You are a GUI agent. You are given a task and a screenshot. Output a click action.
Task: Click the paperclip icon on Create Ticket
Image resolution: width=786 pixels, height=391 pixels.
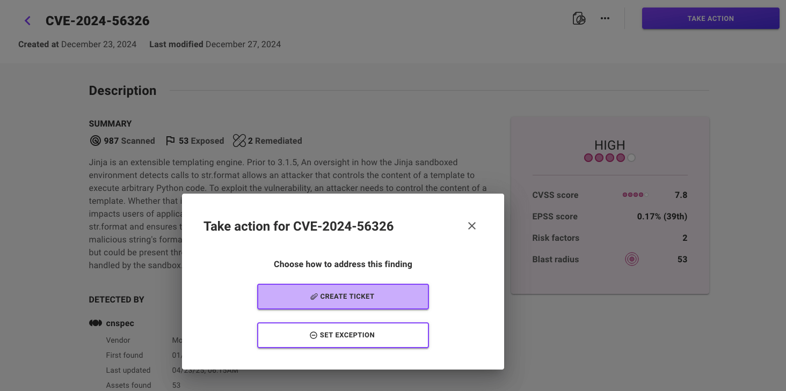[314, 296]
